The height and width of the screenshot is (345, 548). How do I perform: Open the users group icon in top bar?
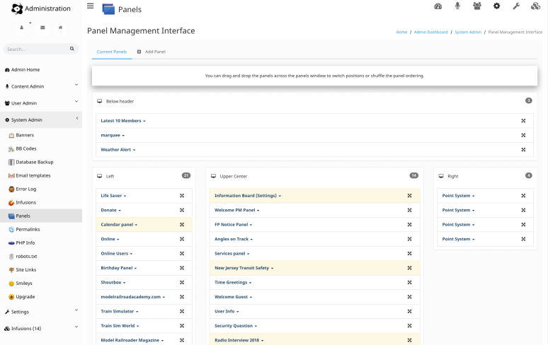pyautogui.click(x=477, y=6)
